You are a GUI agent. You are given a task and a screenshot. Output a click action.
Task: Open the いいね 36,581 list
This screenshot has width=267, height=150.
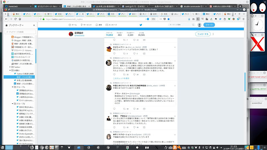click(141, 34)
